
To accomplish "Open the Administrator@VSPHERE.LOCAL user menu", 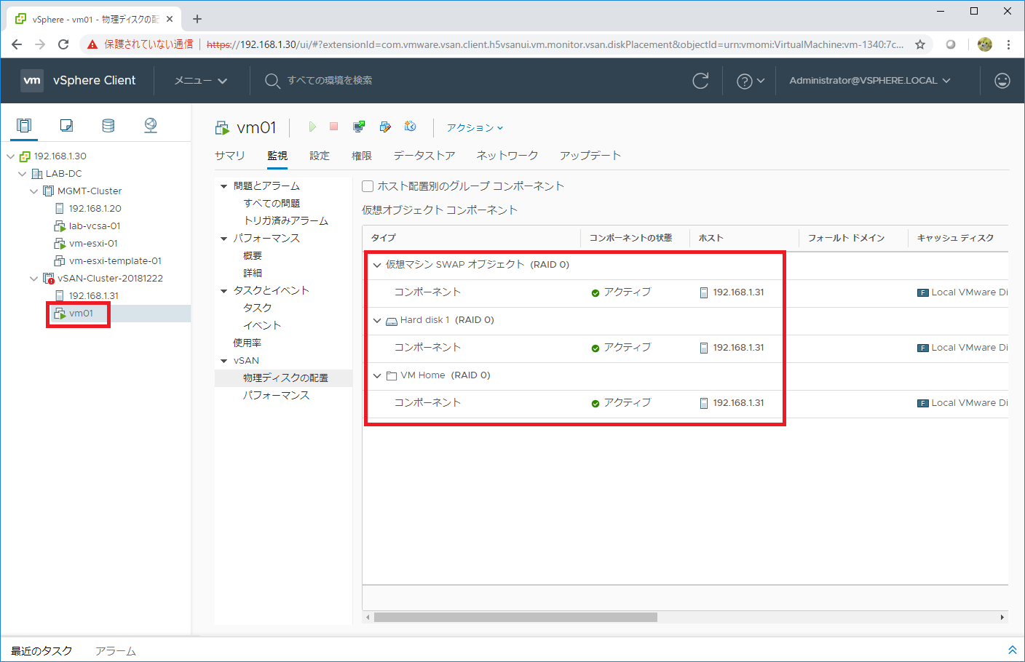I will [870, 81].
